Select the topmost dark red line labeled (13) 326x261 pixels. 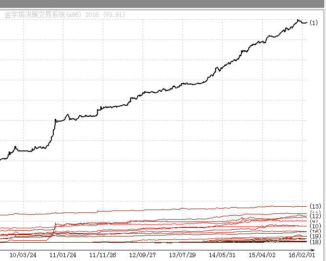(192, 209)
